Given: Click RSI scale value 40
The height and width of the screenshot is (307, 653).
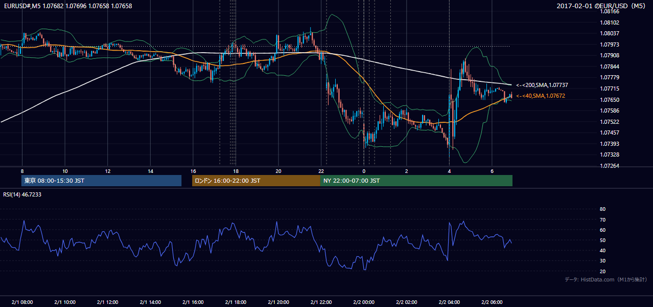Looking at the screenshot, I should coord(602,251).
